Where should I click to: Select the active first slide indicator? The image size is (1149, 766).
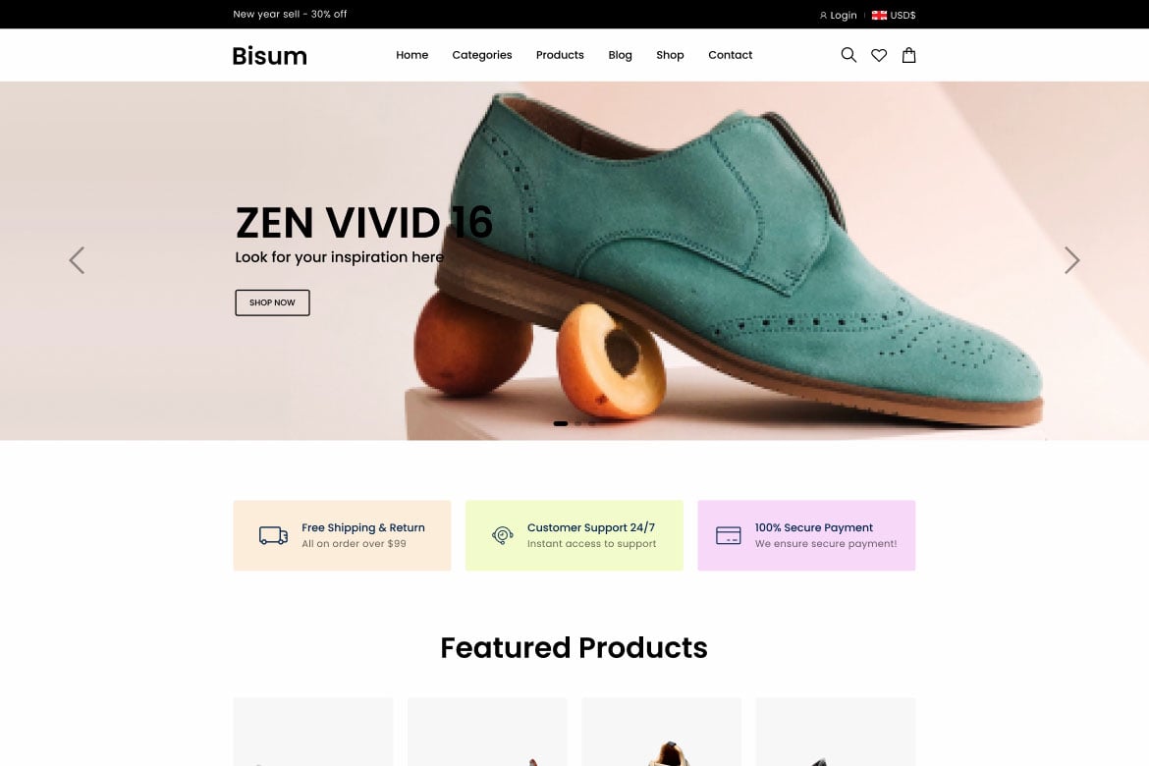(561, 423)
